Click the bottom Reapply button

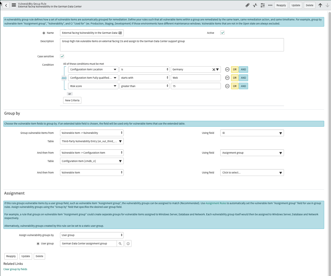point(11,256)
